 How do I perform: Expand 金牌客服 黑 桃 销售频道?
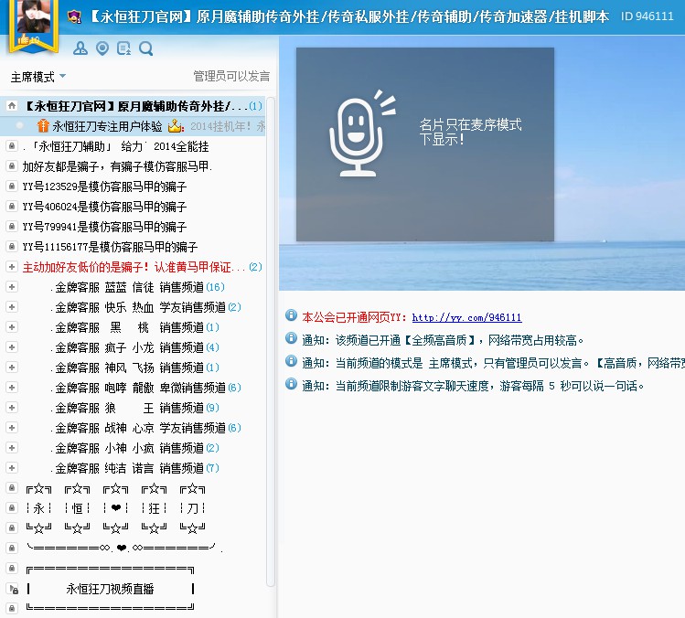(12, 326)
